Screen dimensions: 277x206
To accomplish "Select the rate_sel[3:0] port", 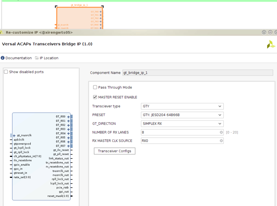I will (x=22, y=177).
